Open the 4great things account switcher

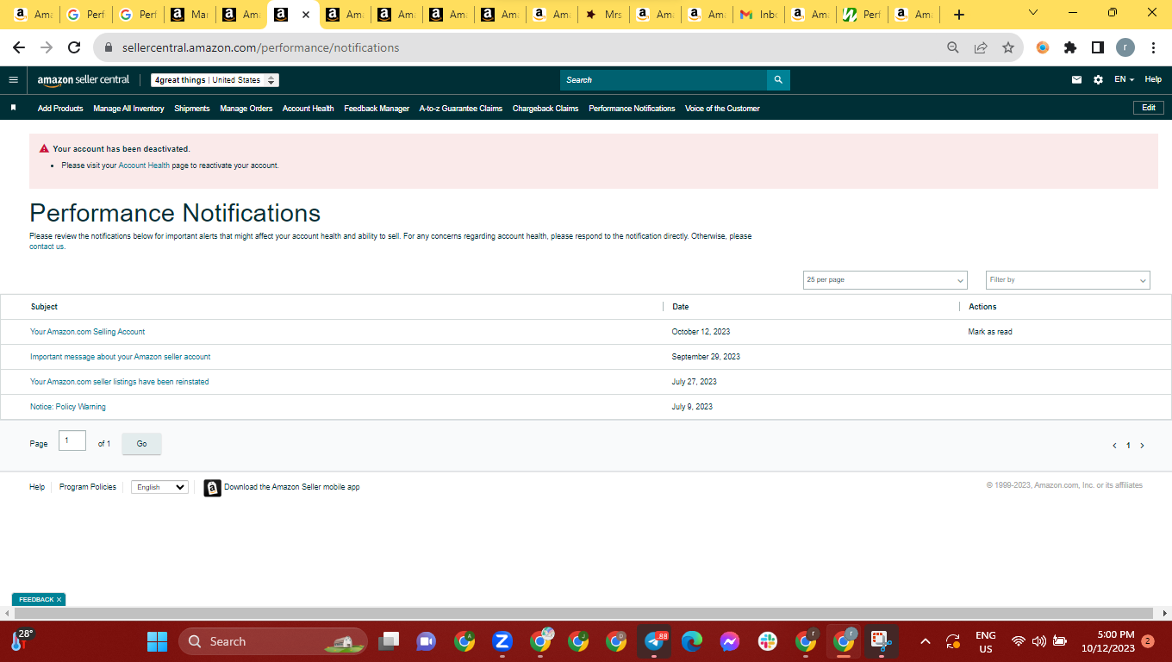click(x=215, y=80)
